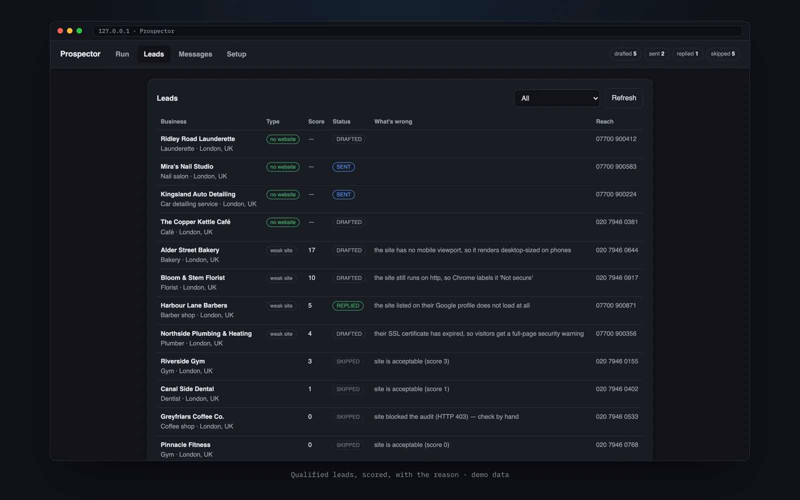Go to the Setup tab

coord(236,54)
